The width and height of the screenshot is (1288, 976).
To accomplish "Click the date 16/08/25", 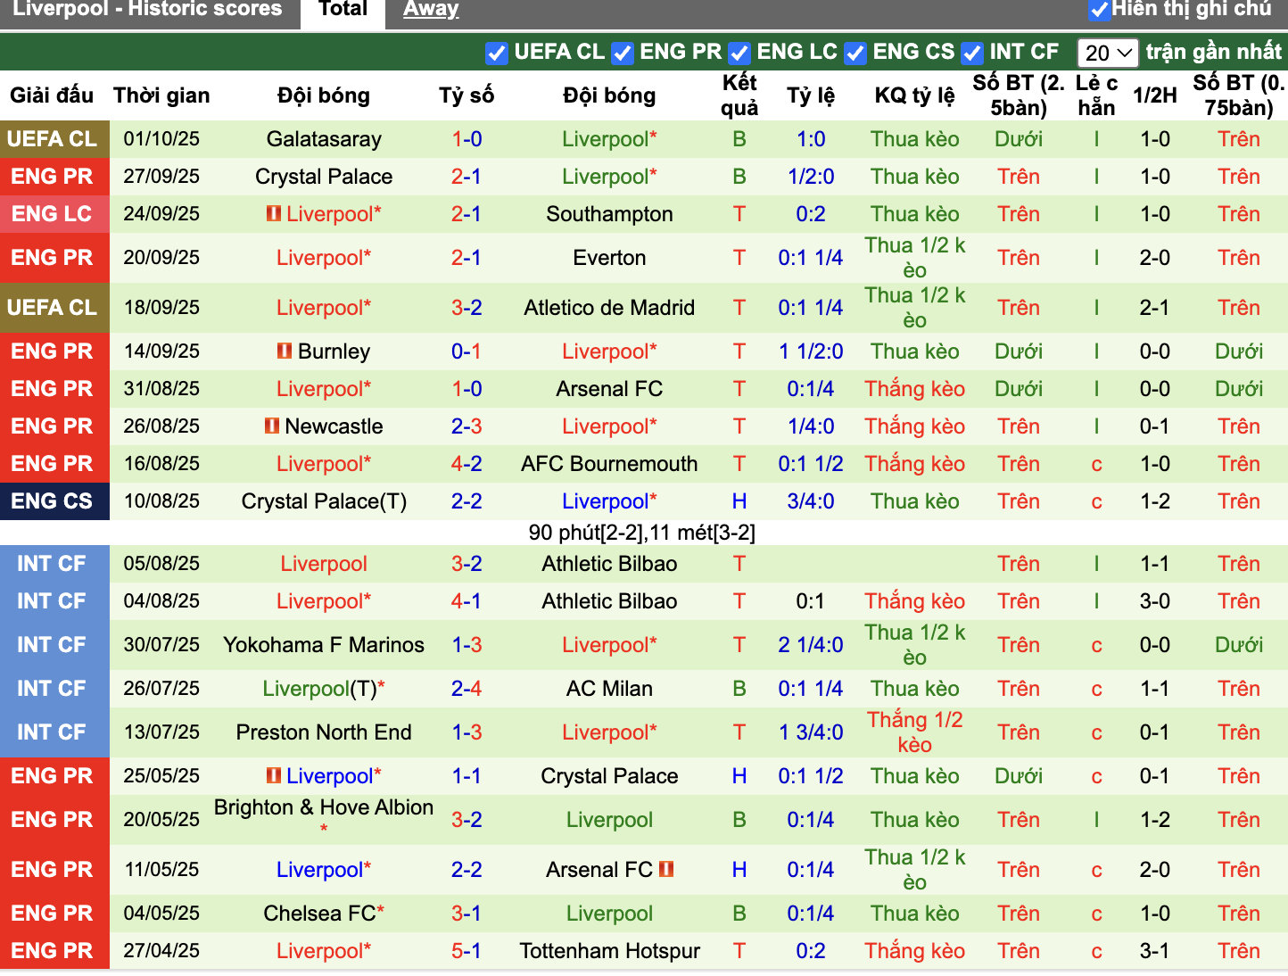I will click(161, 464).
